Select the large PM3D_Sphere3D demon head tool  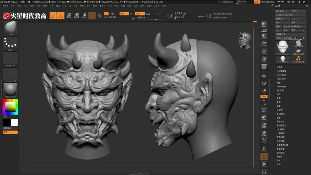point(283,47)
